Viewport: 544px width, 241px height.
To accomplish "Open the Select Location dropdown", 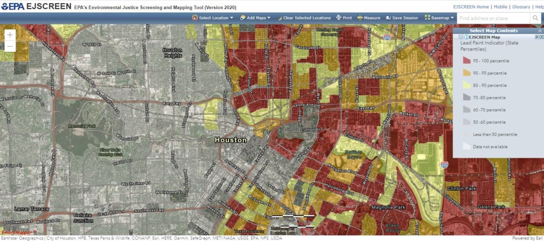I will point(212,18).
